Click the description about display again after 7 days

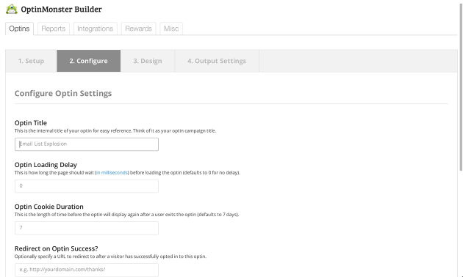click(126, 215)
